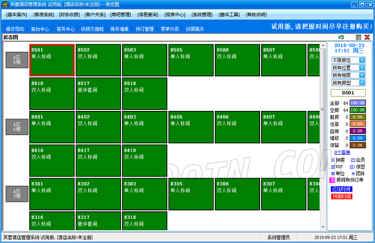The width and height of the screenshot is (375, 243).
Task: Select room 8418 双人标间 tile
Action: (145, 160)
